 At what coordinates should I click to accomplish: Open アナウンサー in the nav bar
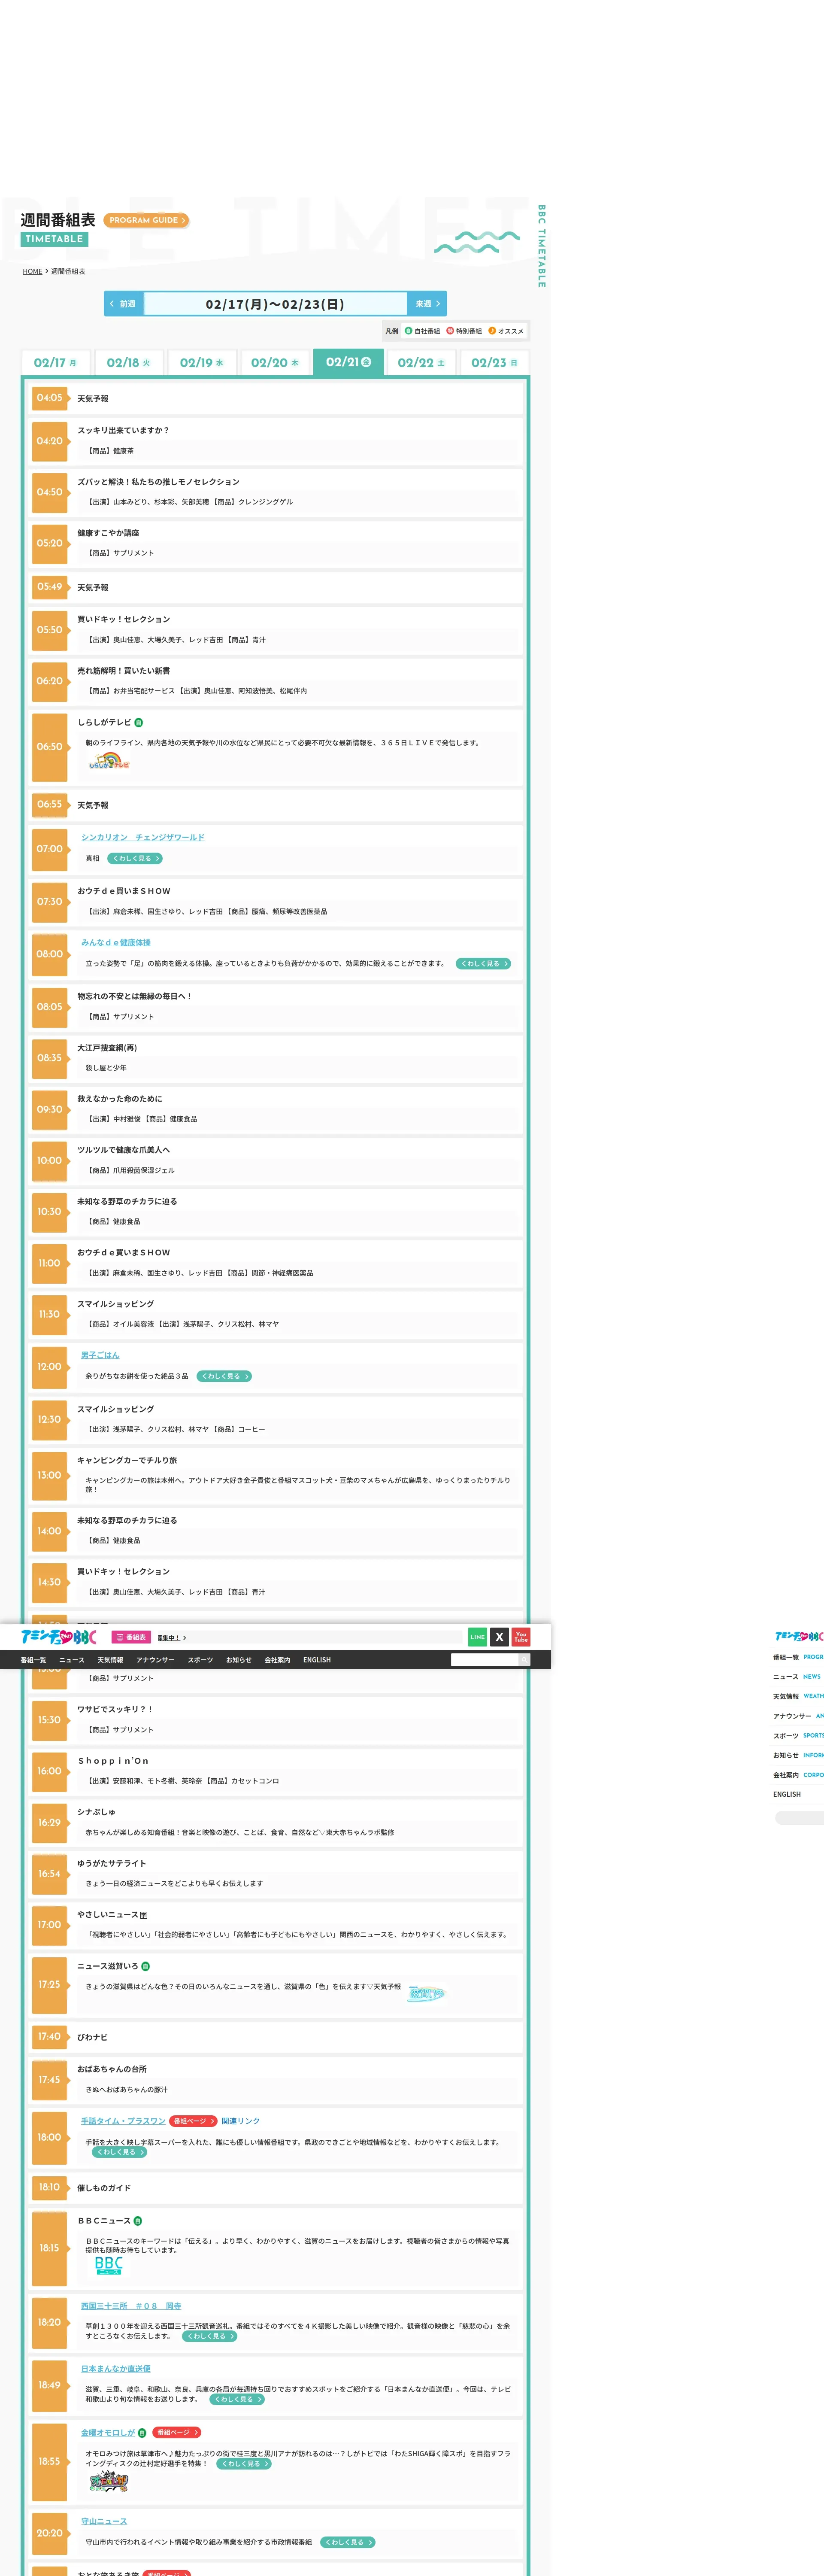click(155, 1660)
